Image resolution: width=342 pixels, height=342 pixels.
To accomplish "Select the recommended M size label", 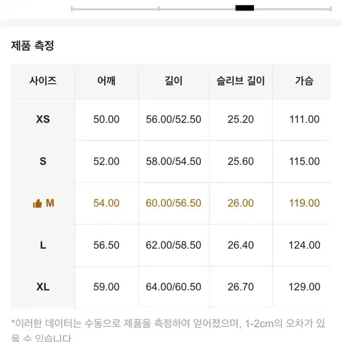I will coord(50,203).
